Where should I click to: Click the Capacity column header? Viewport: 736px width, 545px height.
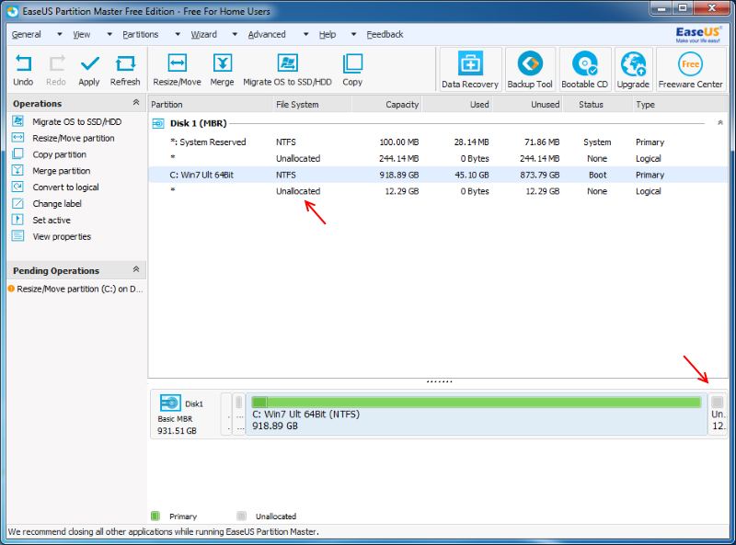(x=386, y=104)
